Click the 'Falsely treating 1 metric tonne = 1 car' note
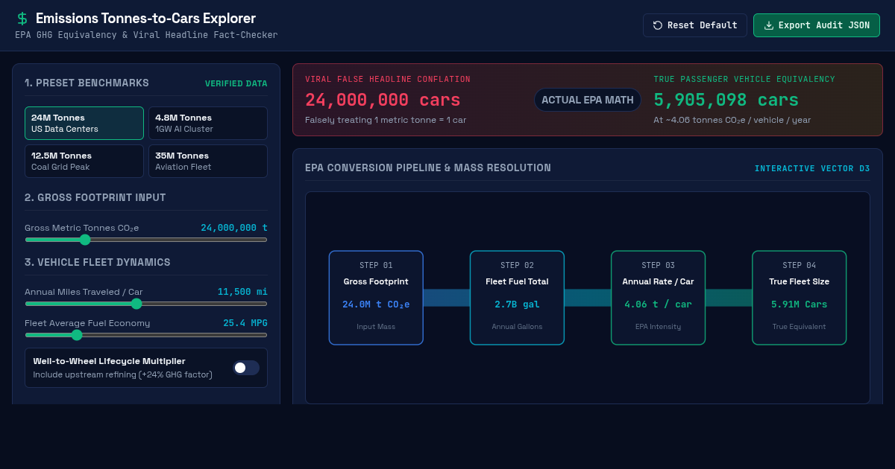 386,120
